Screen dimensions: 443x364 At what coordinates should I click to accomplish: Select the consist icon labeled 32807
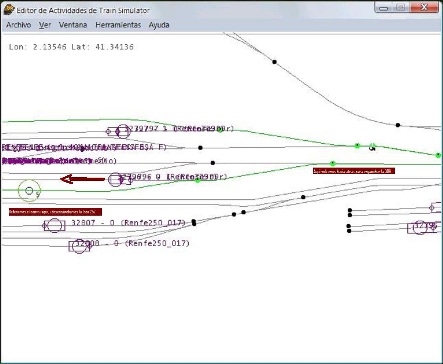pos(54,225)
